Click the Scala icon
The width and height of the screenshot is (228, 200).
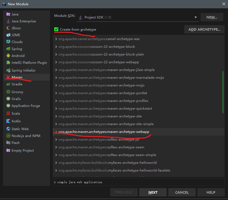8,113
